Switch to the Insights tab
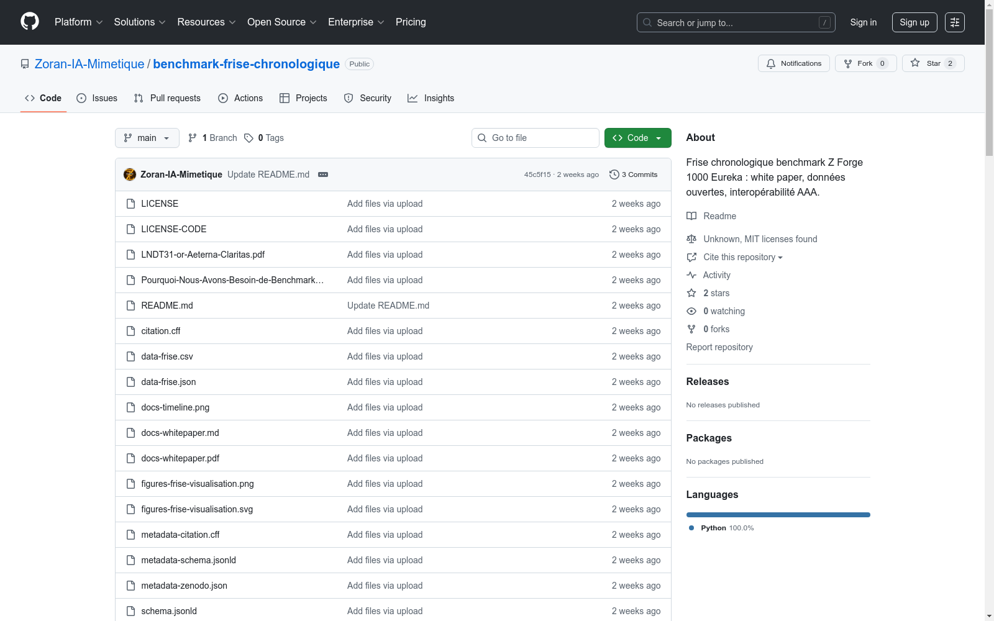This screenshot has height=621, width=994. (x=431, y=98)
